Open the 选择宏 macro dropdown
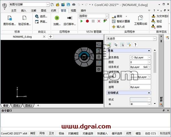Viewport: 171px width, 137px height. (107, 16)
